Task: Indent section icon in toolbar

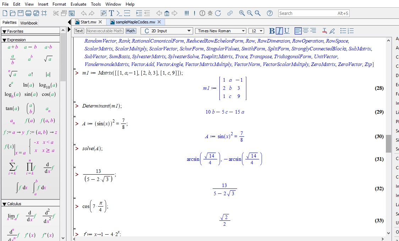Action: tap(139, 13)
